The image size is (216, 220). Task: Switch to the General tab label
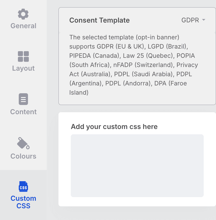coord(23,26)
